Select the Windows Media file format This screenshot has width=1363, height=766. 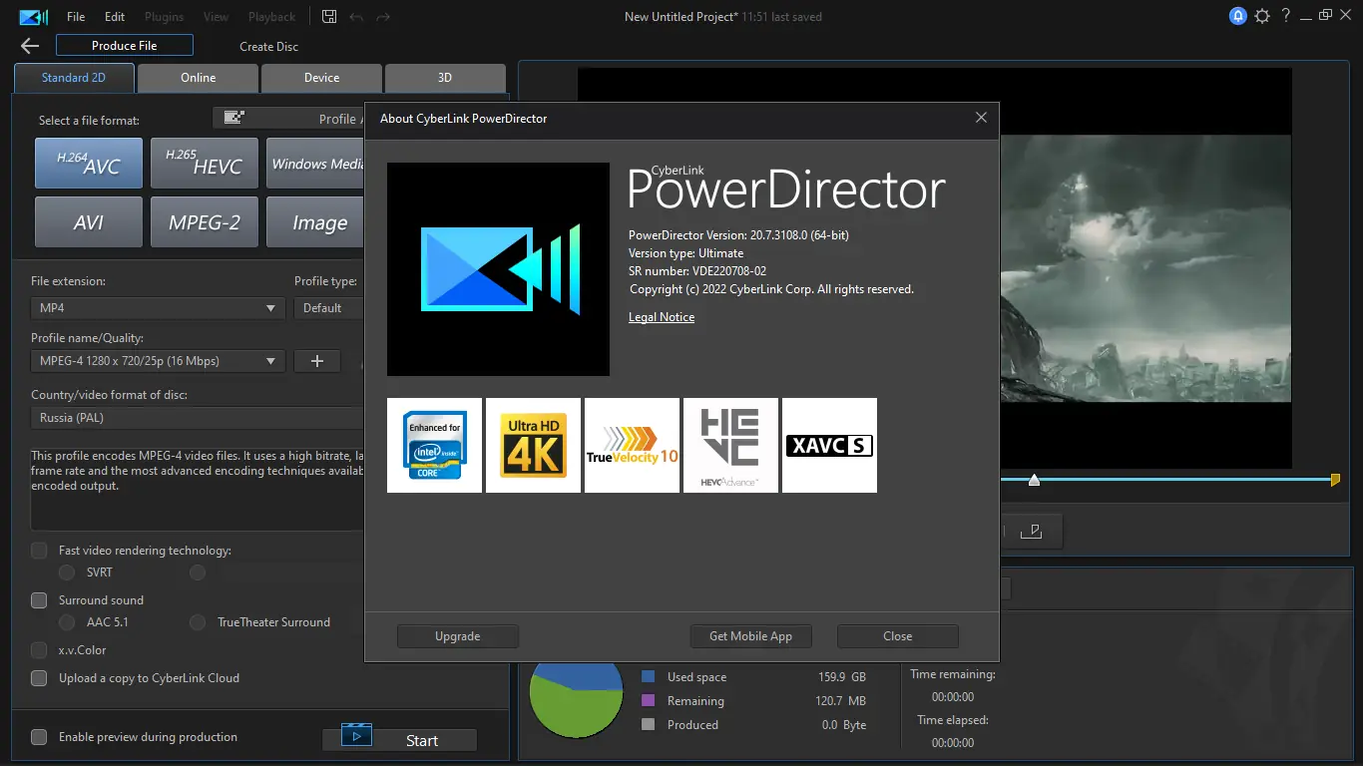[315, 163]
